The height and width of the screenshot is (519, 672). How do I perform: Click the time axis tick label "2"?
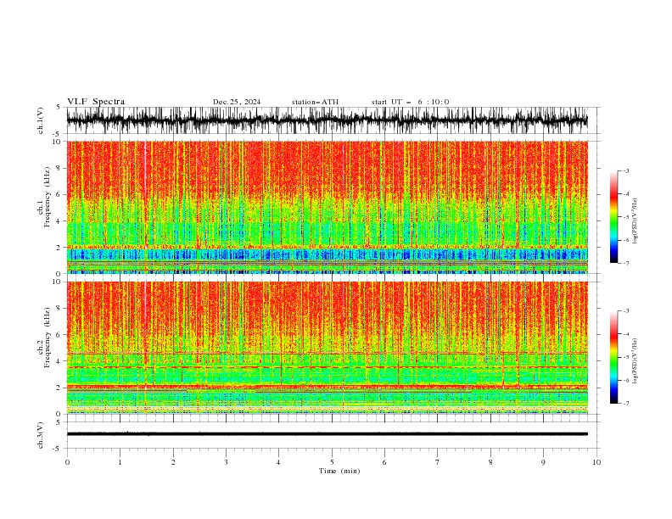[x=173, y=462]
